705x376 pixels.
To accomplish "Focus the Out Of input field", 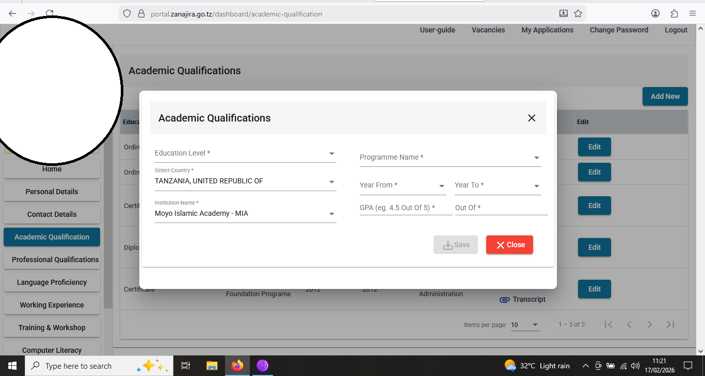I will coord(501,208).
